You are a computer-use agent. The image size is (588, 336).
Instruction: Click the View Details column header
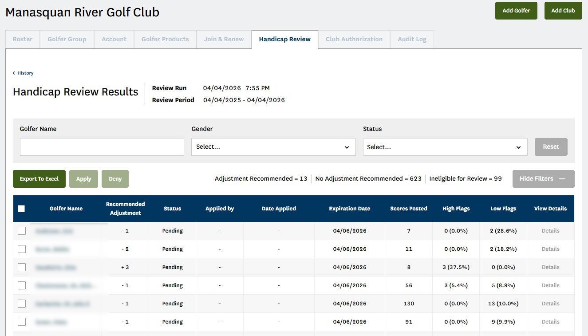point(550,209)
